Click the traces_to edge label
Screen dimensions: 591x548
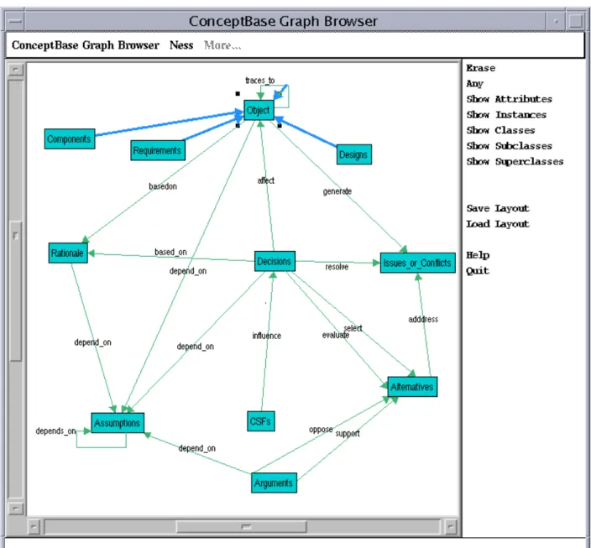click(x=260, y=81)
